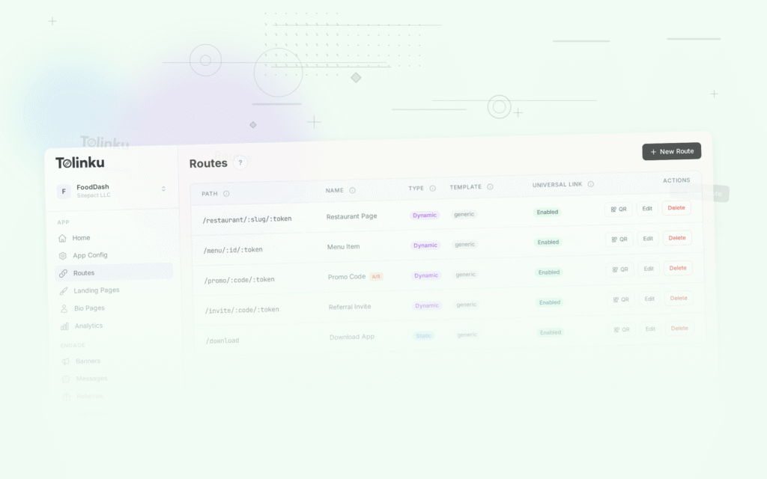Viewport: 767px width, 479px height.
Task: Open the FoodDash workspace switcher
Action: coord(112,191)
